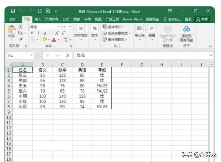Image resolution: width=221 pixels, height=162 pixels.
Task: Decrease font size with smaller A
Action: 63,33
